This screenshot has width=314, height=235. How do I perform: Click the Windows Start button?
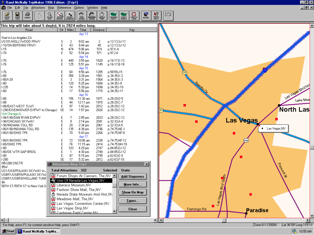(x=8, y=231)
